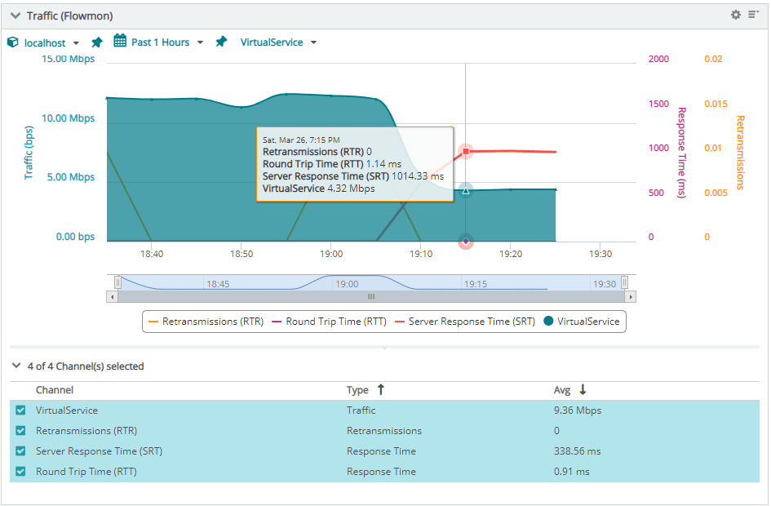The height and width of the screenshot is (506, 771).
Task: Toggle Server Response Time (SRT) legend entry
Action: point(464,322)
